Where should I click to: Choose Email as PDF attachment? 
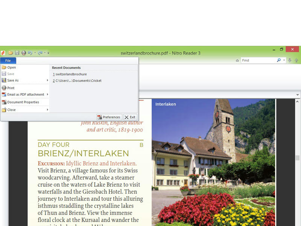[x=25, y=95]
